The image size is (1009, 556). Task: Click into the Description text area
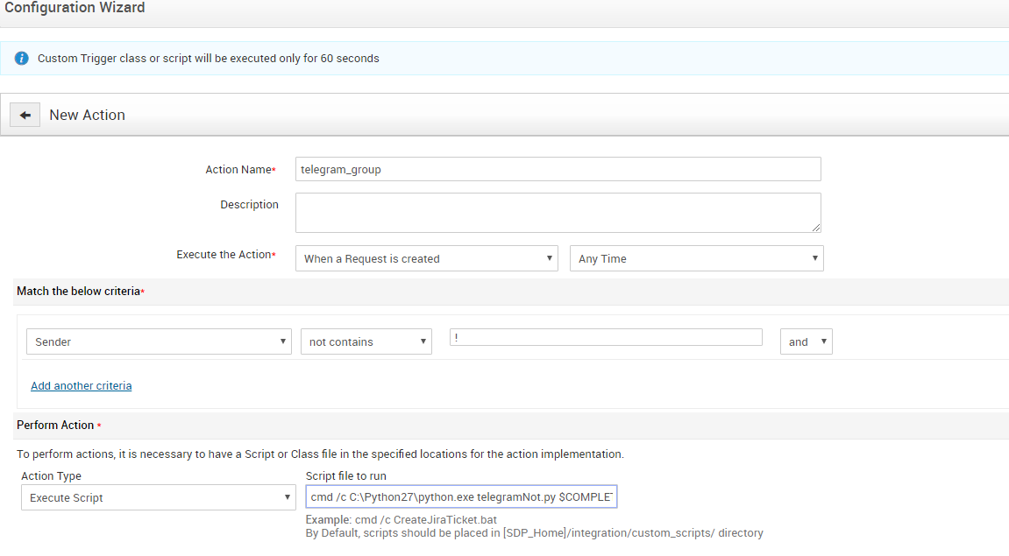tap(558, 212)
